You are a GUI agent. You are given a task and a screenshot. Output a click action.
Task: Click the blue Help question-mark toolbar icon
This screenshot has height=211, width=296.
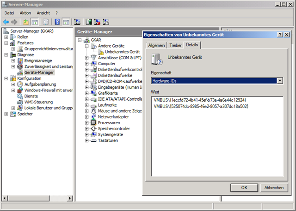coord(57,22)
